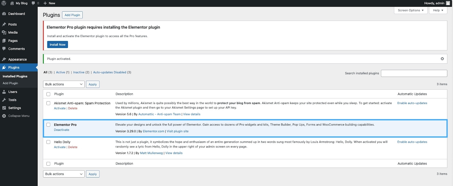Open Media via its sidebar icon
453x186 pixels.
point(4,33)
